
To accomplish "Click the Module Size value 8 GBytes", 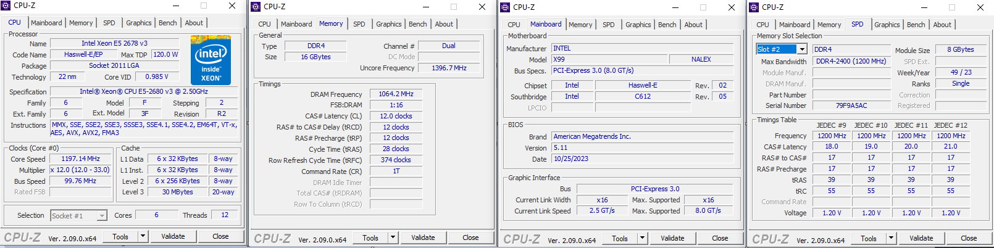I will point(961,49).
